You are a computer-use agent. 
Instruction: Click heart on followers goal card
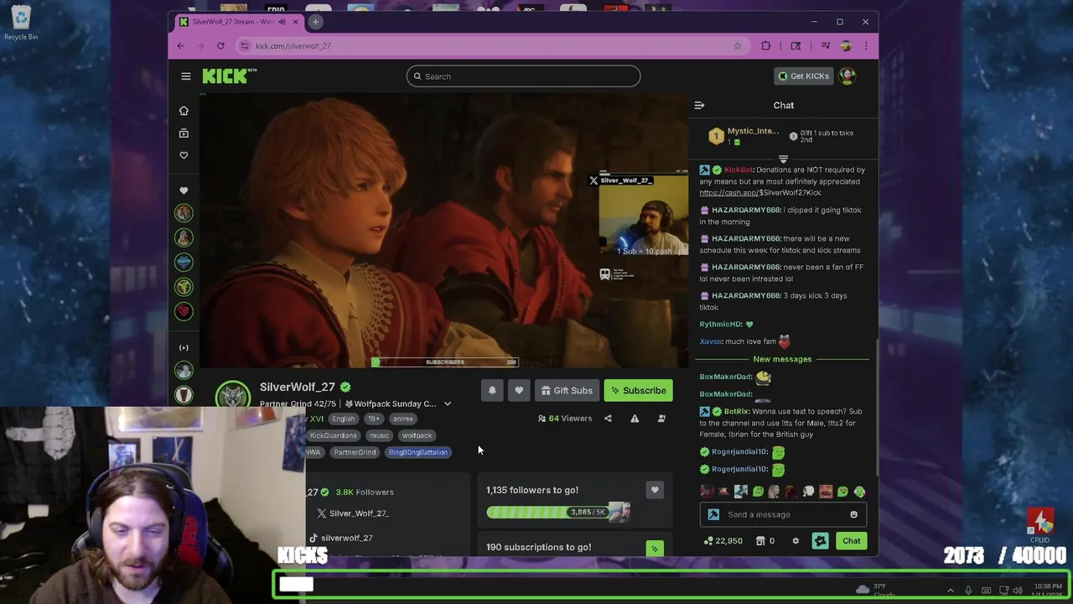(x=655, y=490)
